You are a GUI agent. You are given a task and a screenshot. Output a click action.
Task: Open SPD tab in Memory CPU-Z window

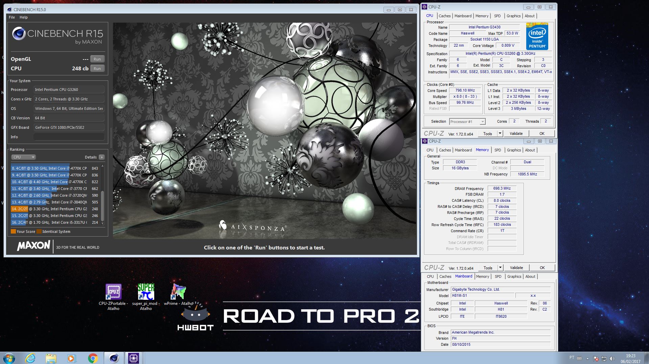[497, 150]
